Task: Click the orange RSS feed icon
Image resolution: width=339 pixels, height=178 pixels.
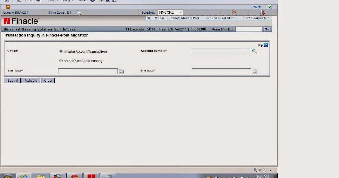Action: [8, 7]
